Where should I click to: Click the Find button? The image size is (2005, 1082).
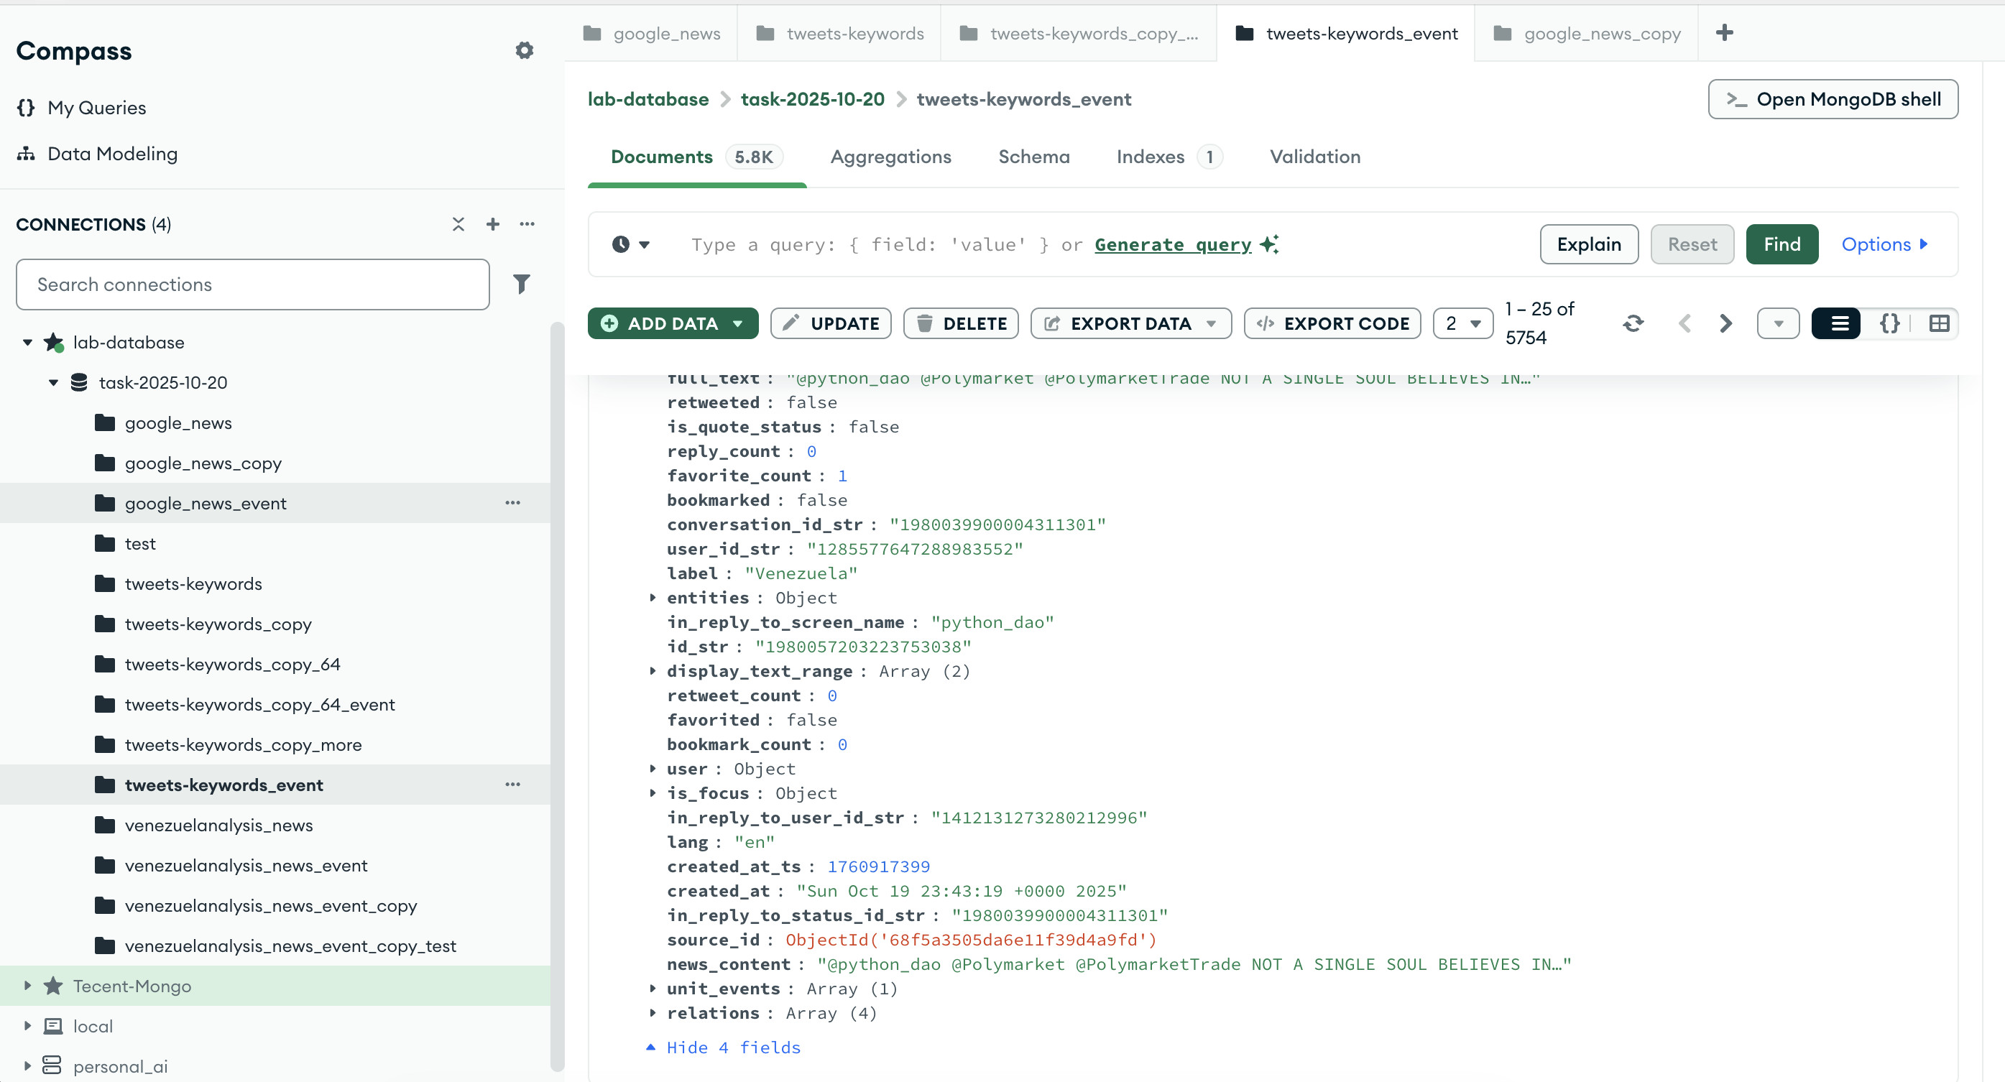[x=1782, y=244]
